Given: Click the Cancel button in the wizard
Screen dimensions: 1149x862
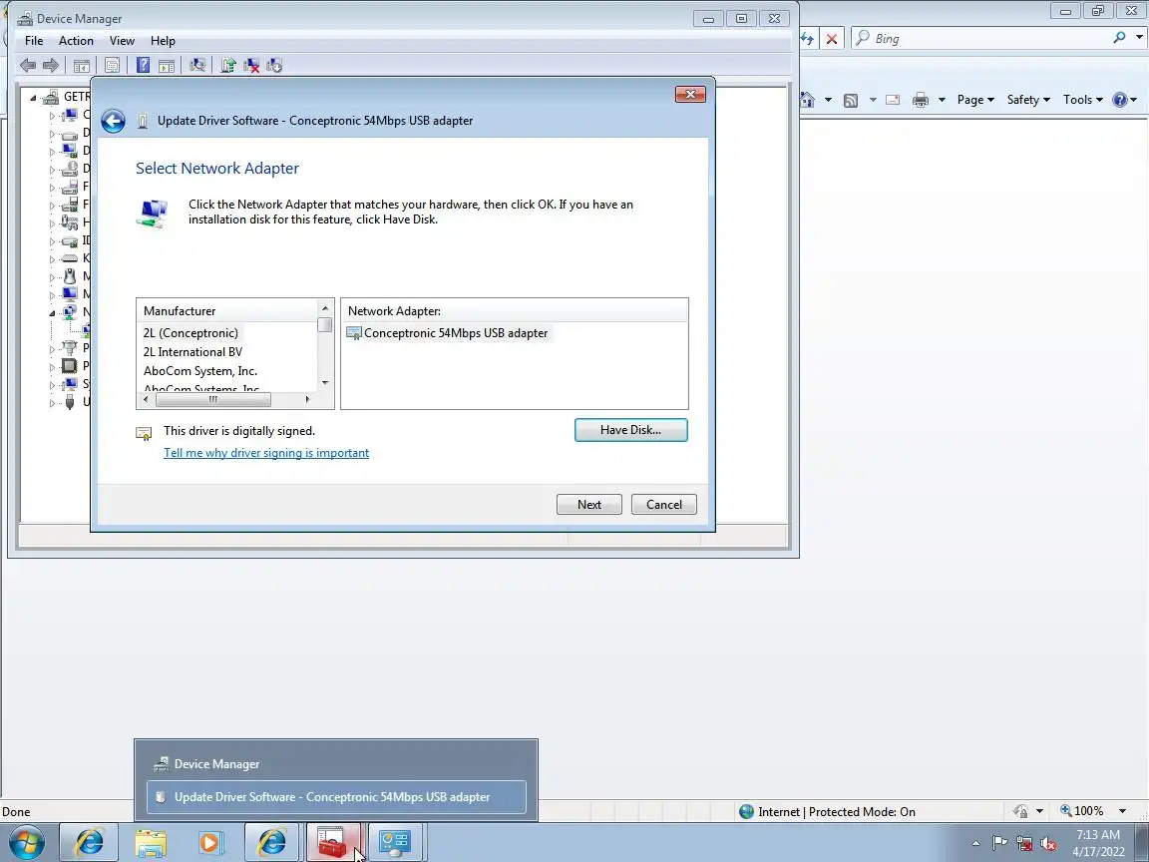Looking at the screenshot, I should [x=664, y=504].
